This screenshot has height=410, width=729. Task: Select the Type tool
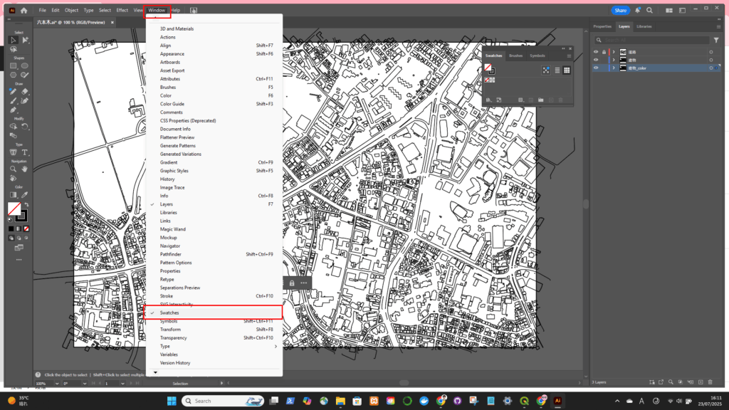25,152
